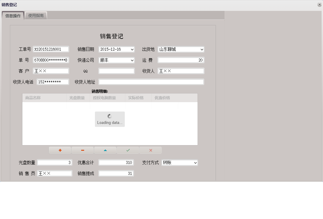Image resolution: width=323 pixels, height=219 pixels.
Task: Click the 优惠合计 discount total field
Action: click(x=116, y=162)
